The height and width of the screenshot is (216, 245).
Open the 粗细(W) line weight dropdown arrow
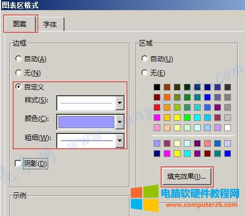120,141
